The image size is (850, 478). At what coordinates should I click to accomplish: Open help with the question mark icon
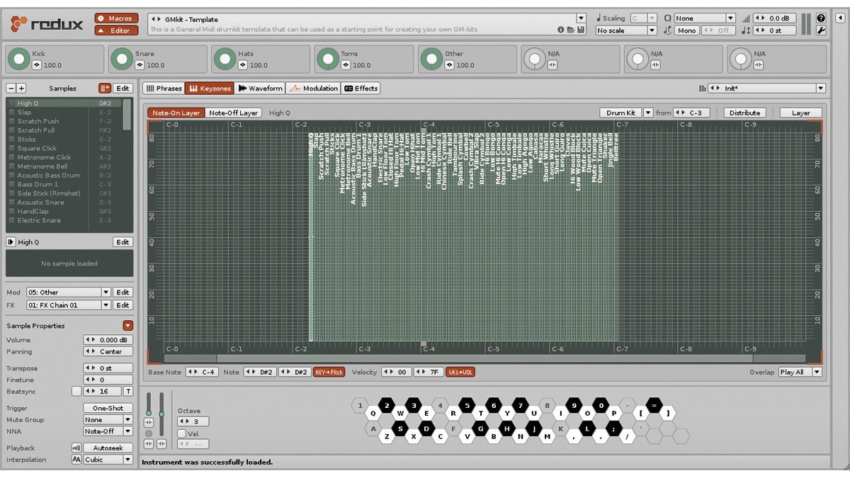[x=821, y=18]
